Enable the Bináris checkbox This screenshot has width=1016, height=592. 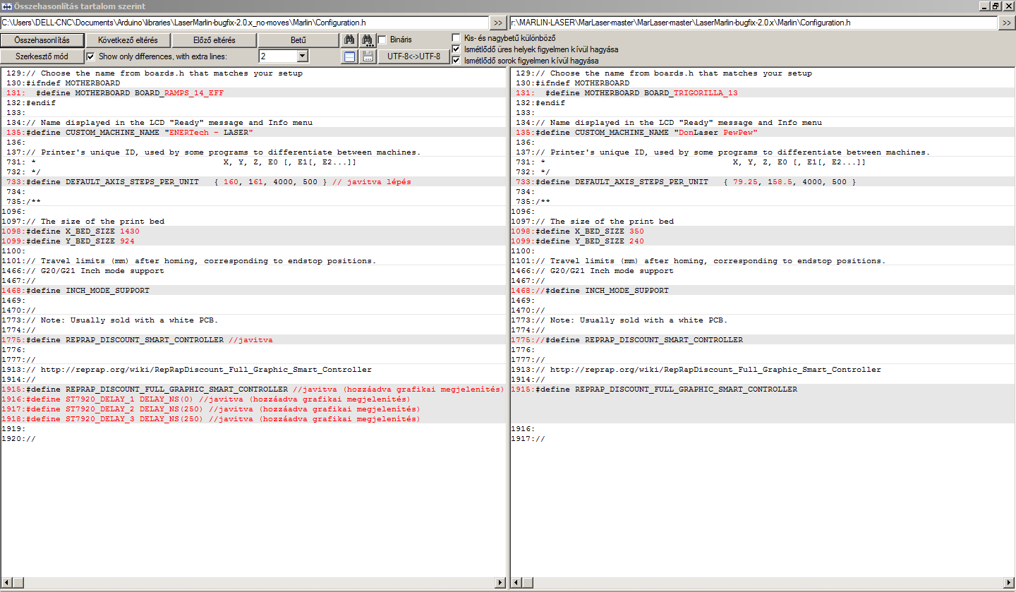pyautogui.click(x=382, y=40)
